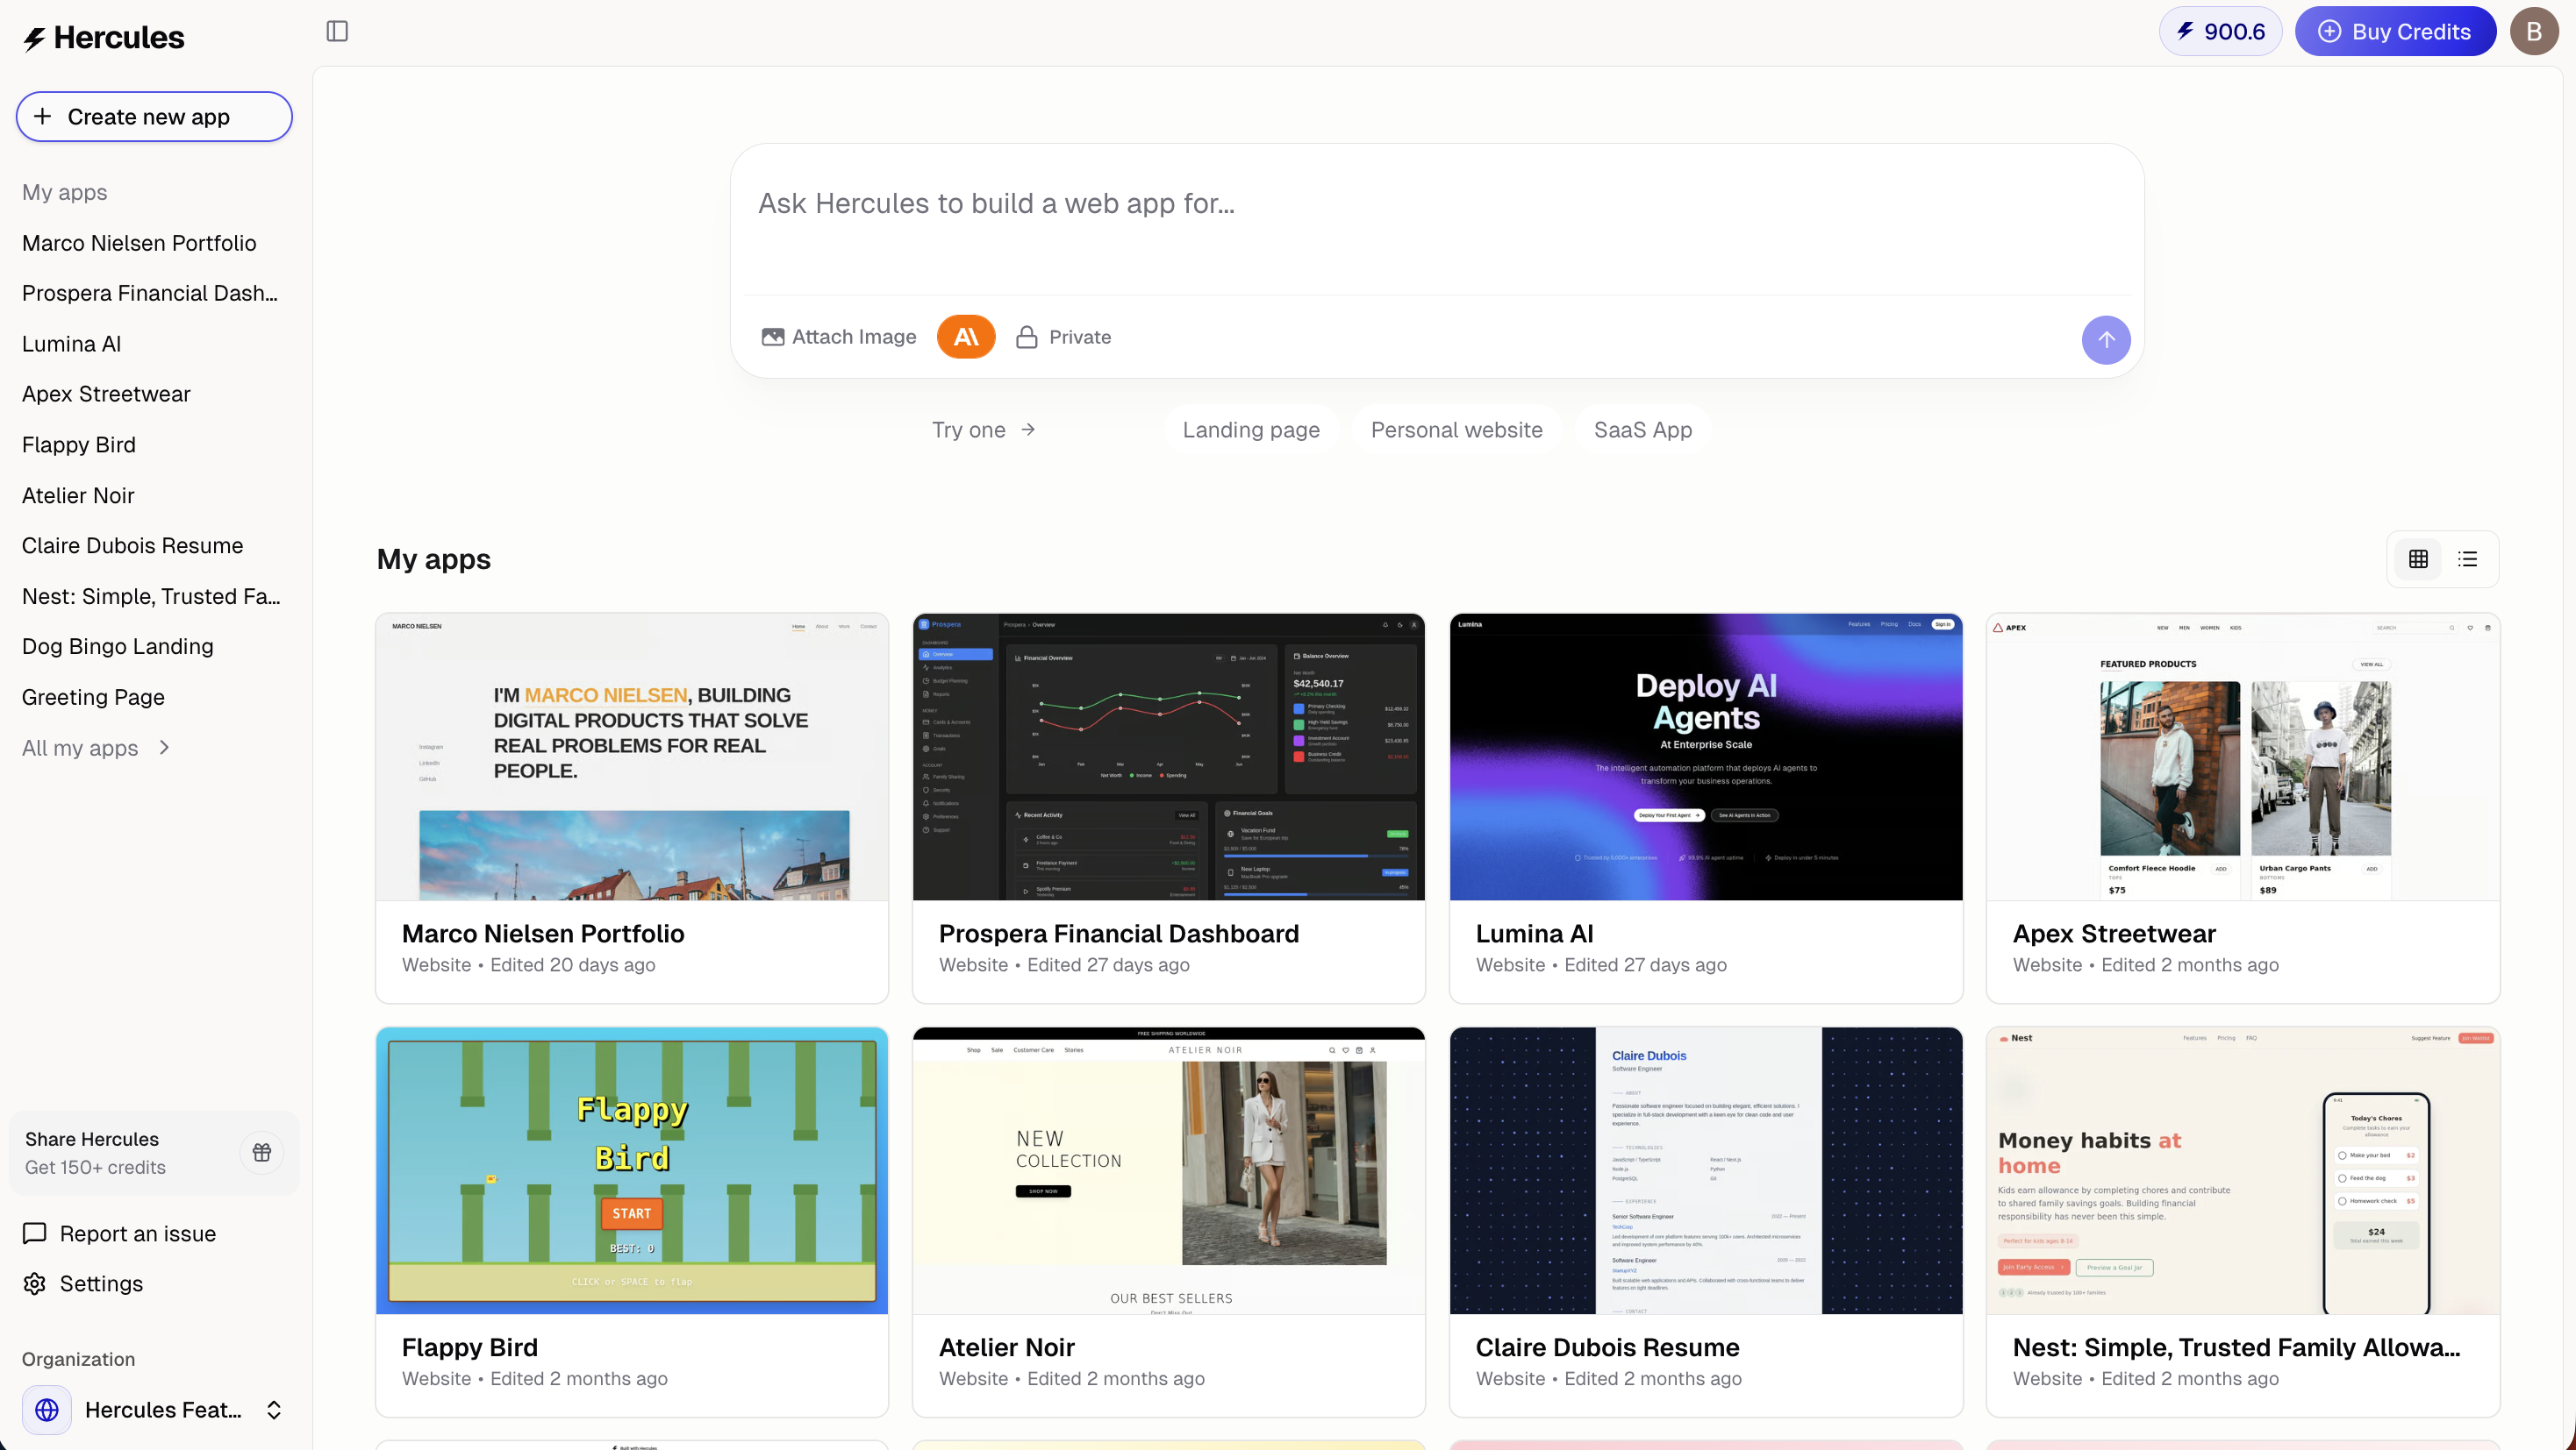Pick the Landing page suggestion
Image resolution: width=2576 pixels, height=1450 pixels.
1251,430
